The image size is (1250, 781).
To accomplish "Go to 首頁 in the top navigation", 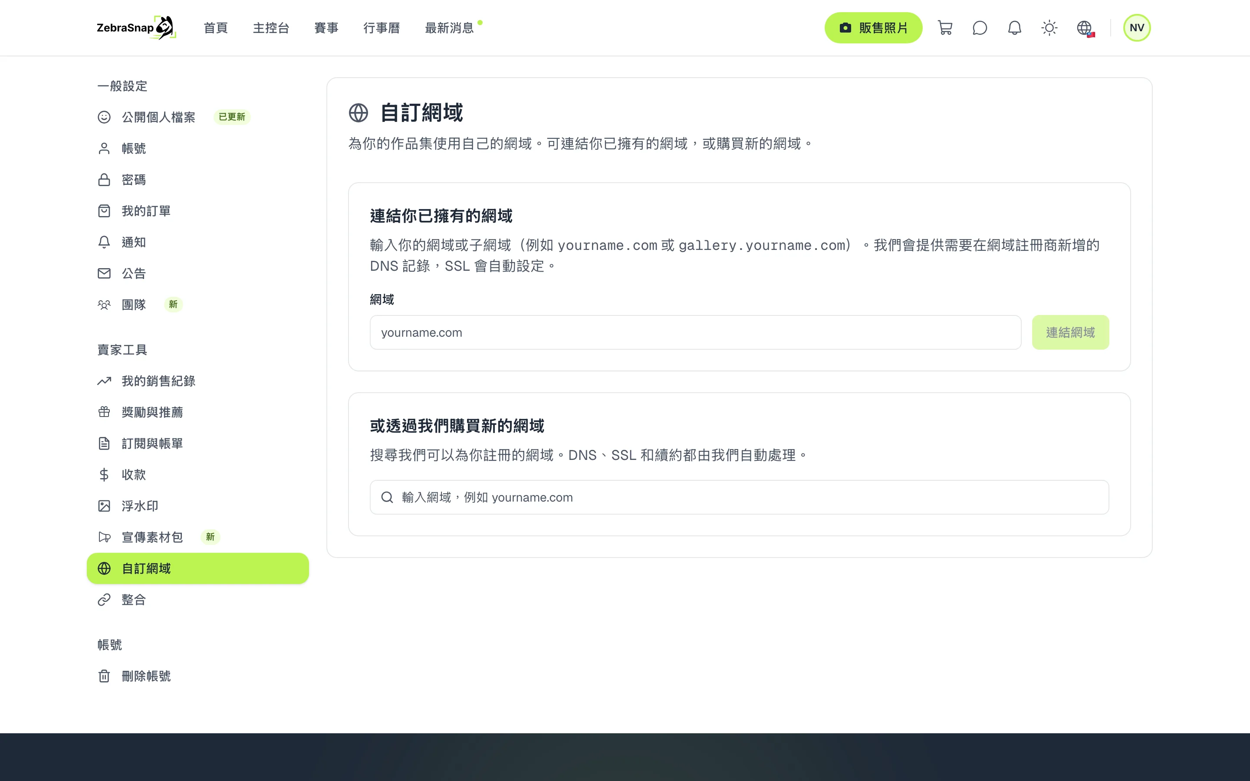I will (x=216, y=28).
